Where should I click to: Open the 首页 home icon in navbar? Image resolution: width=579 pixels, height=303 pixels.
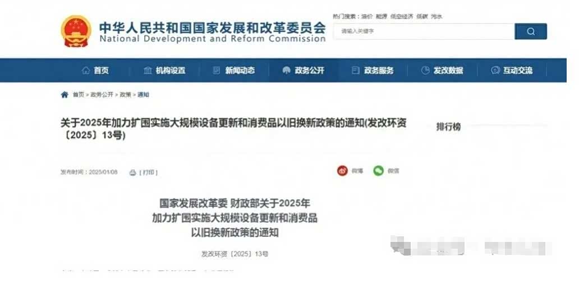tap(86, 70)
